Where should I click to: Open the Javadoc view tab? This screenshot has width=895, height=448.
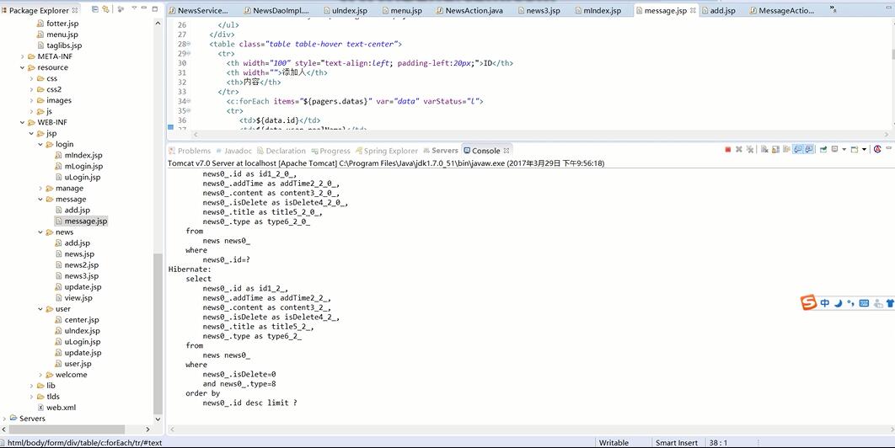233,151
